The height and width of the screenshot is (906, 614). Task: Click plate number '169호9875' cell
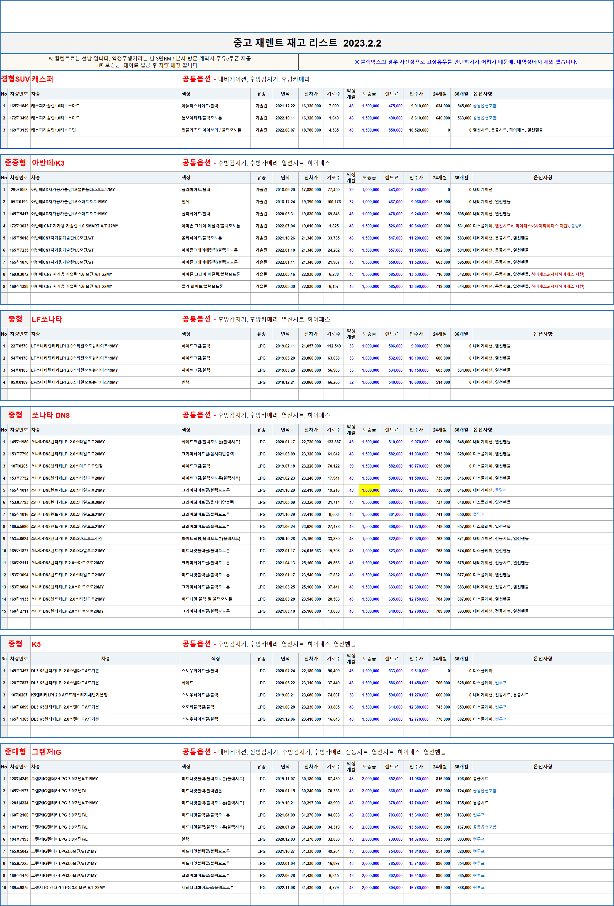(19, 888)
